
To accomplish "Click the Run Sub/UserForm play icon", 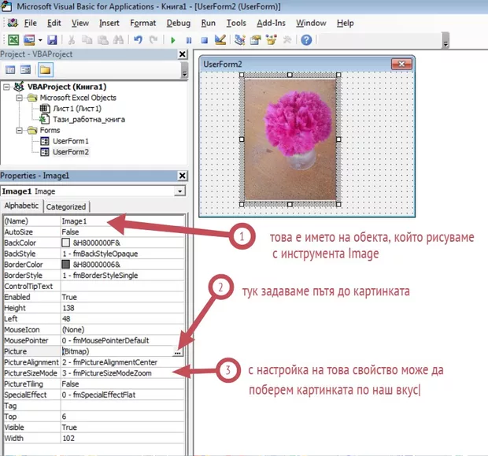I will [x=173, y=40].
